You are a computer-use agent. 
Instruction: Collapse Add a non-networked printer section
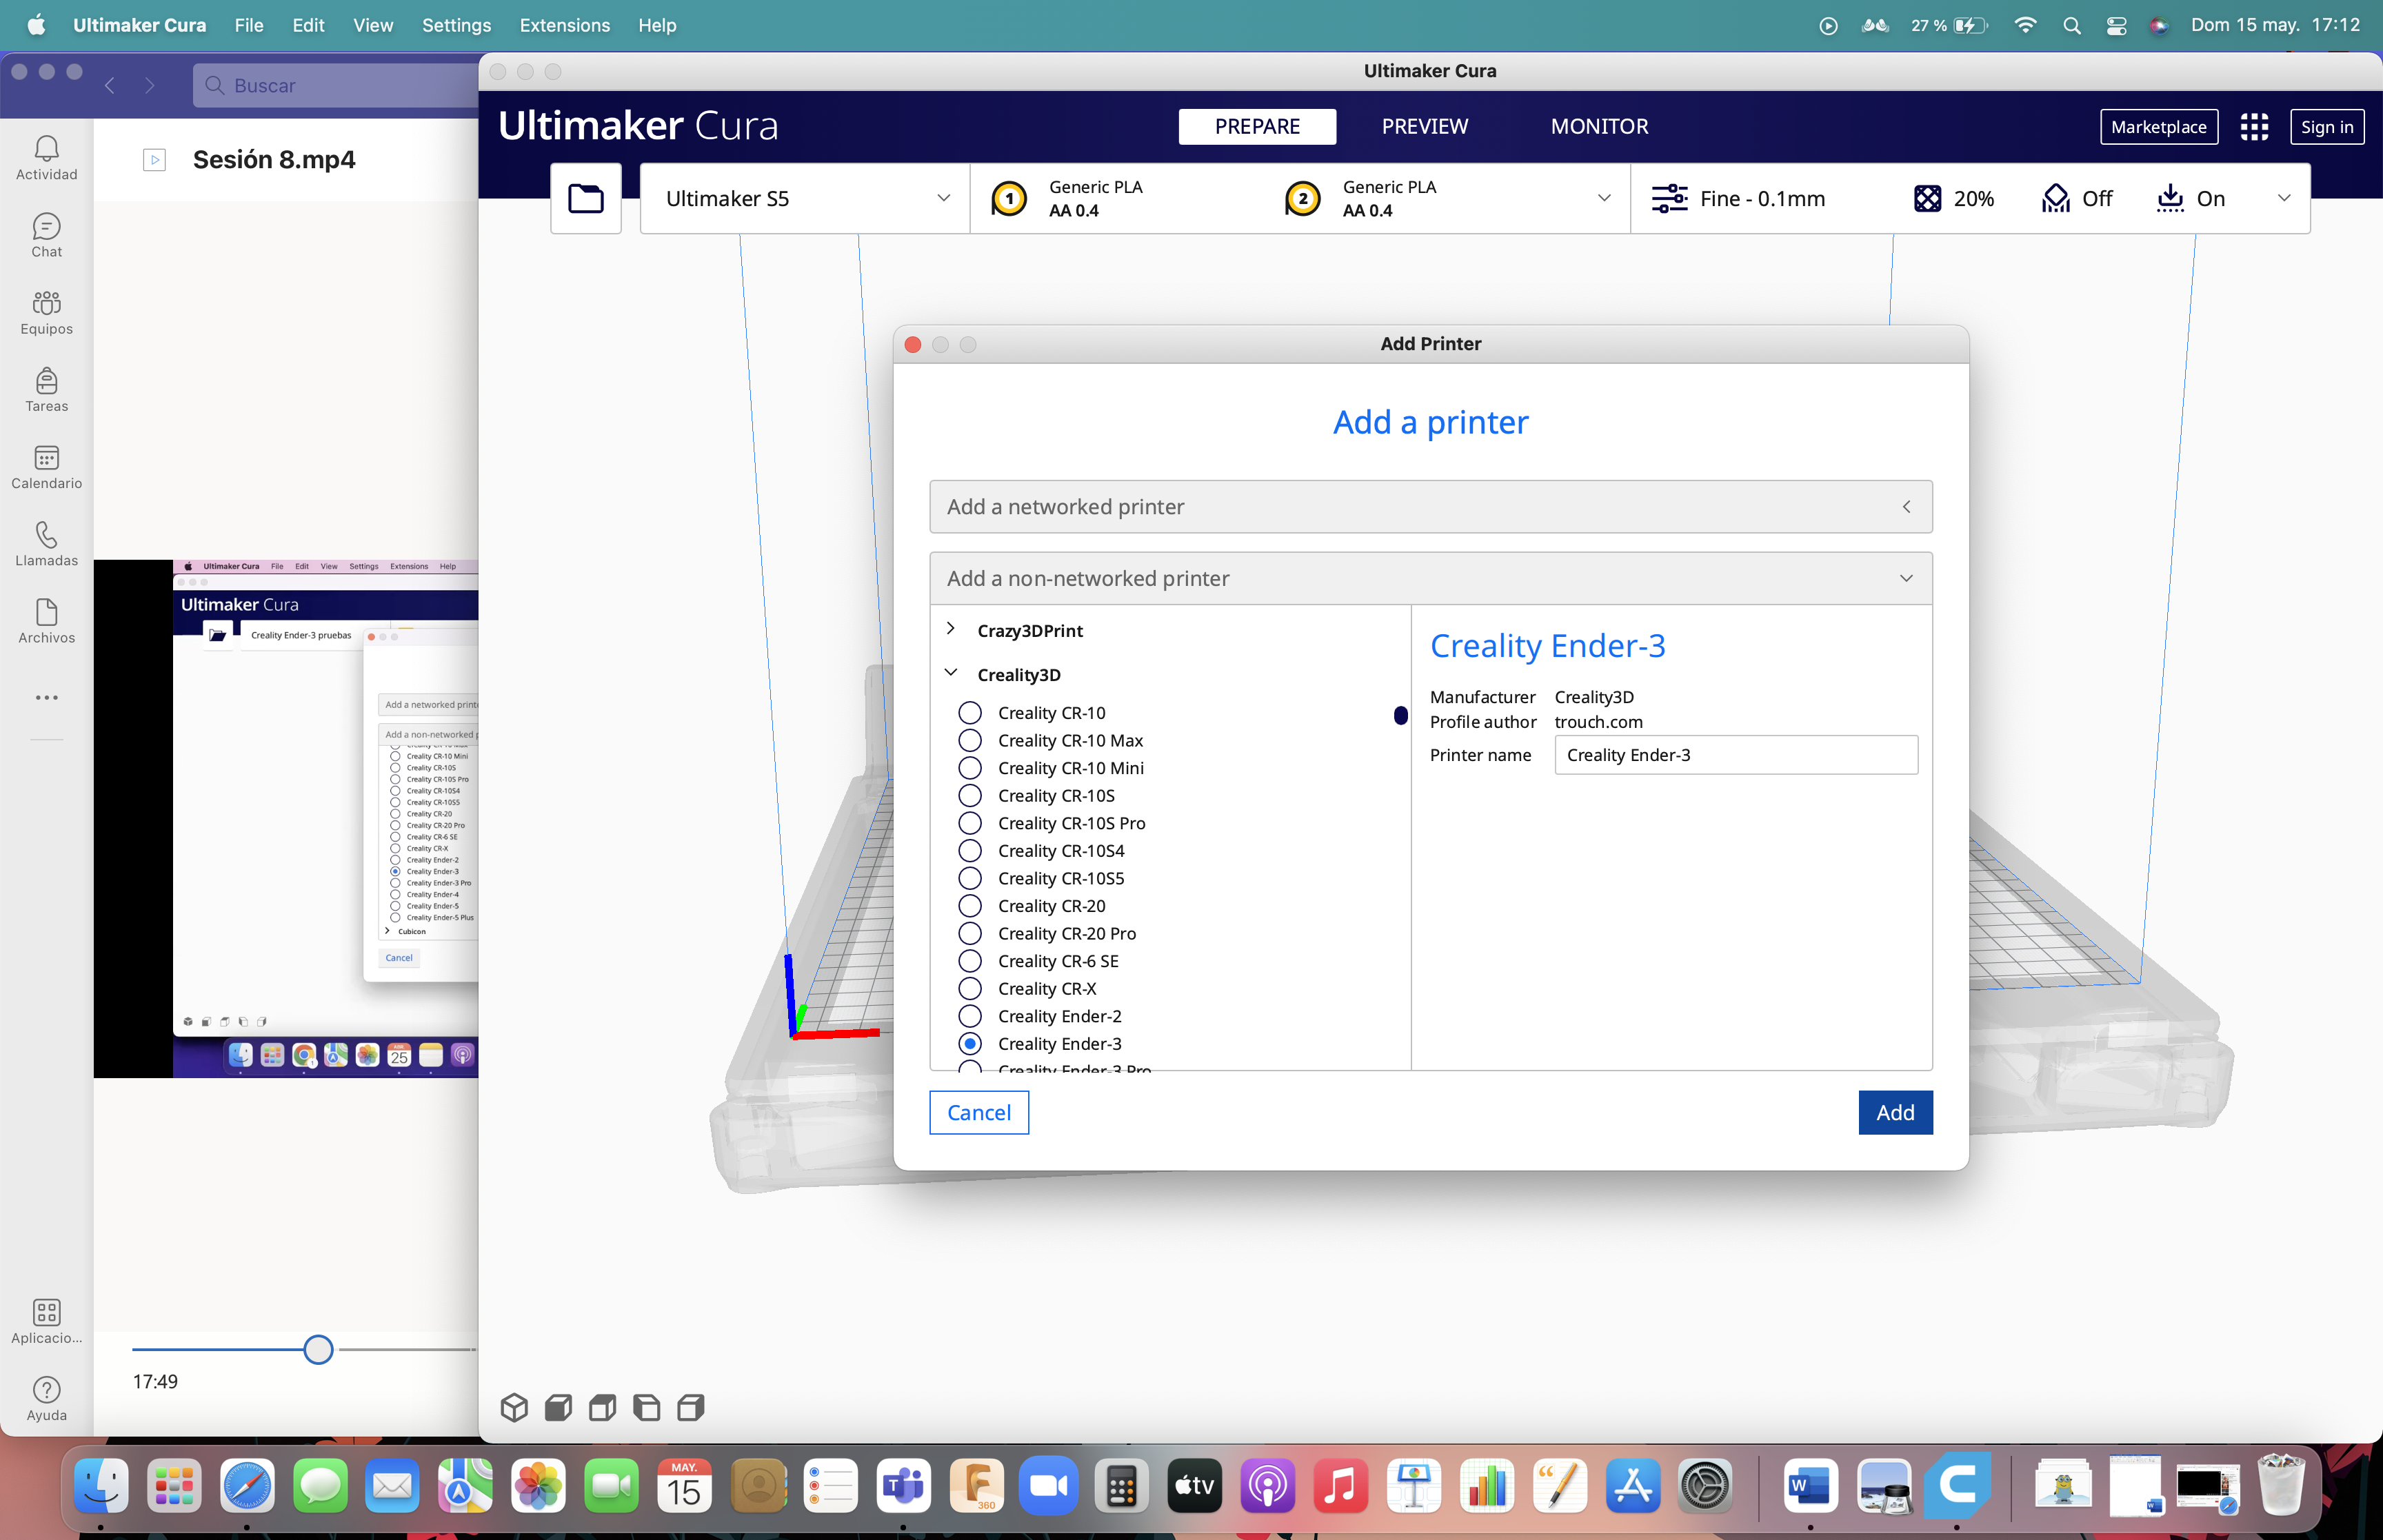pos(1430,578)
